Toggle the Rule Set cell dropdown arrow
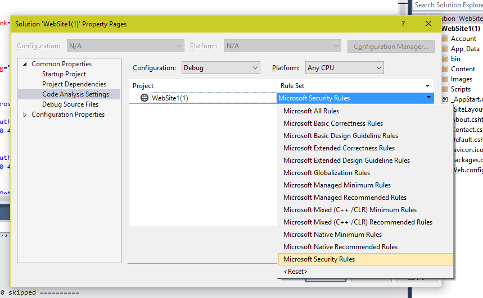Viewport: 483px width, 298px height. pos(428,98)
